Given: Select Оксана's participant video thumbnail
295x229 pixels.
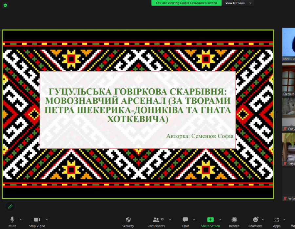Looking at the screenshot, I should coord(288,79).
